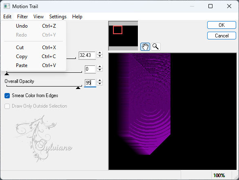The height and width of the screenshot is (180, 239).
Task: Select the hand pan tool
Action: pos(145,47)
